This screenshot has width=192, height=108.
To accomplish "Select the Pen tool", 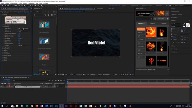I will 25,6.
